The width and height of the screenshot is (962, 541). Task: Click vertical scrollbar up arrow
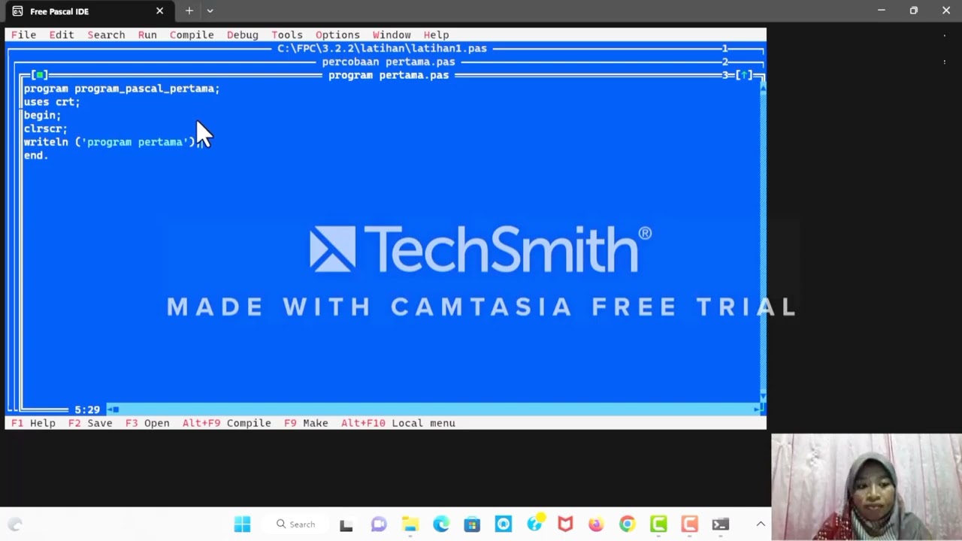point(763,88)
